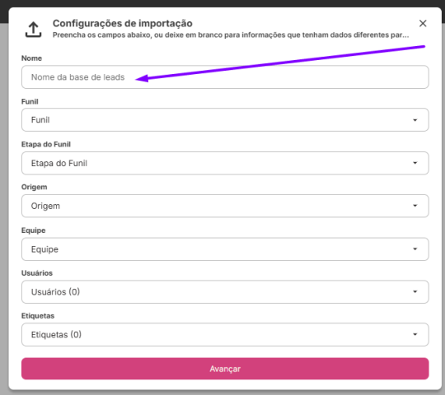Close the import settings dialog with X

coord(423,24)
